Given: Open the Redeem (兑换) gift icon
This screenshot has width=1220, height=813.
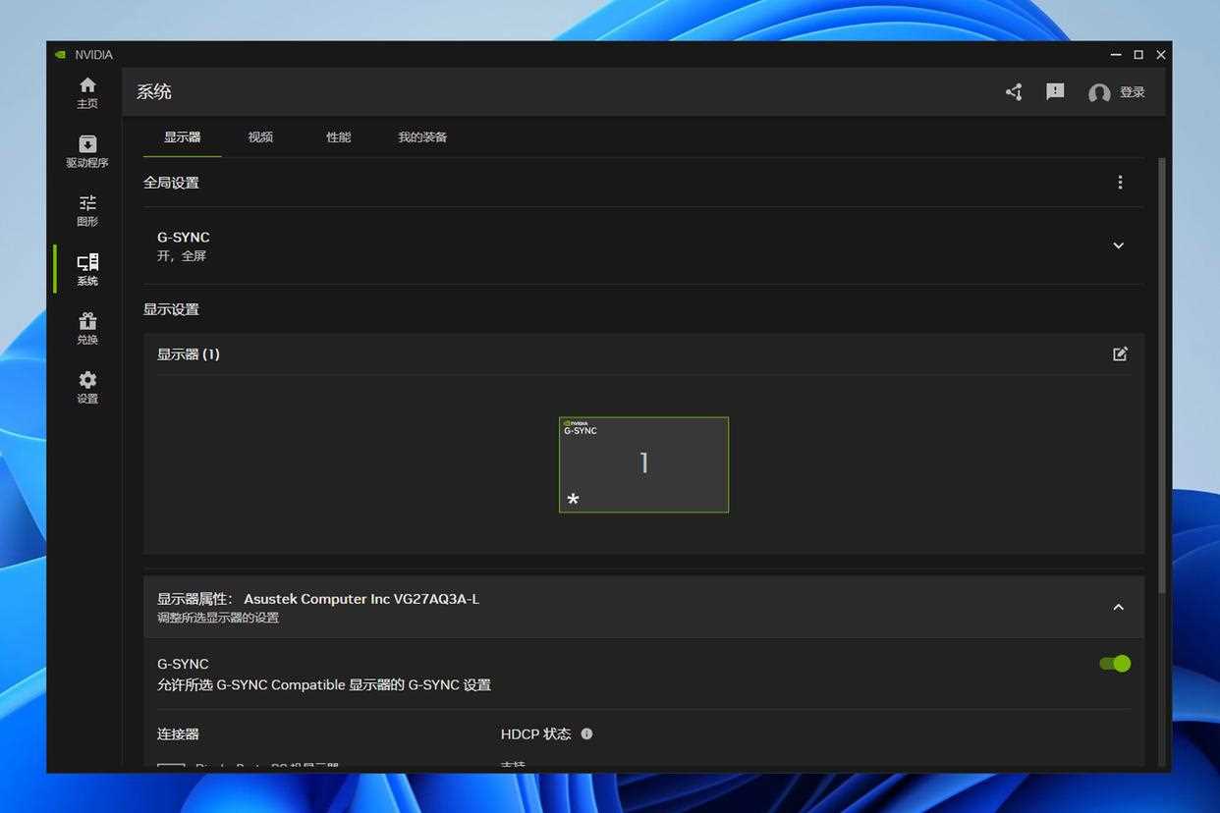Looking at the screenshot, I should pyautogui.click(x=87, y=328).
